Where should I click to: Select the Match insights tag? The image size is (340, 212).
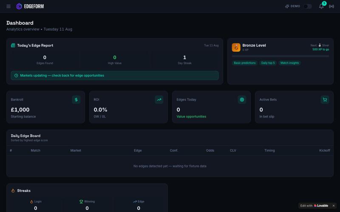[x=289, y=63]
